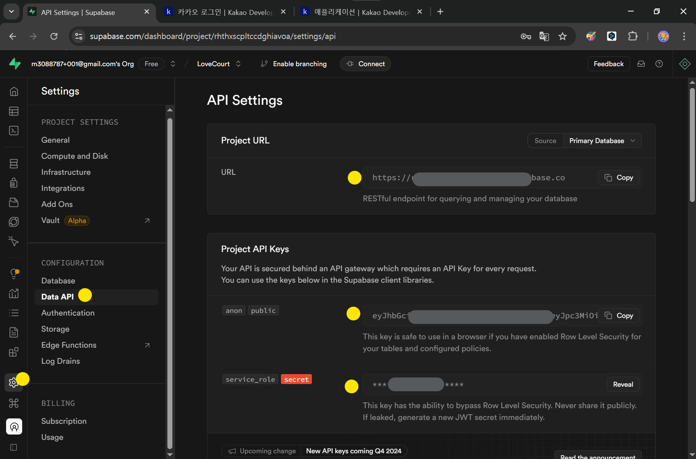
Task: Select the API Settings Supabase tab
Action: pos(89,12)
